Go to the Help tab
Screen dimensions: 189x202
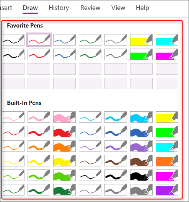(x=142, y=8)
